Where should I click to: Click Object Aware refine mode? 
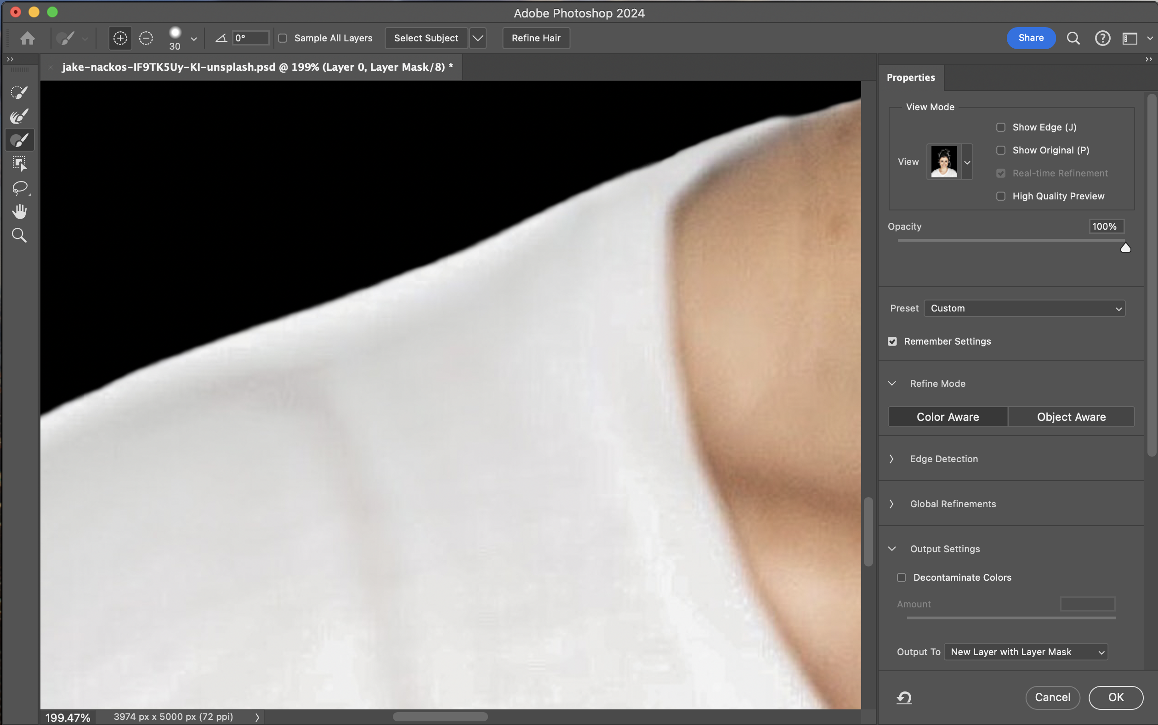(1071, 417)
